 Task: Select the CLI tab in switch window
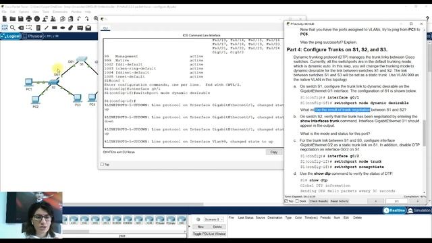(x=105, y=28)
